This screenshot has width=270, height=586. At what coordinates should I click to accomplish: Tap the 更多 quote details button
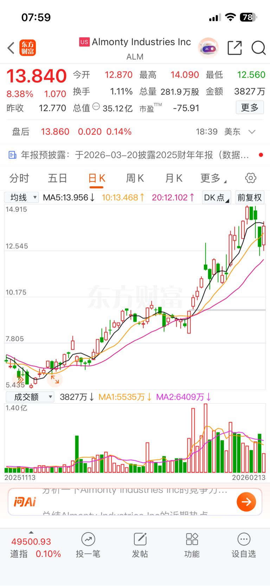click(x=250, y=107)
